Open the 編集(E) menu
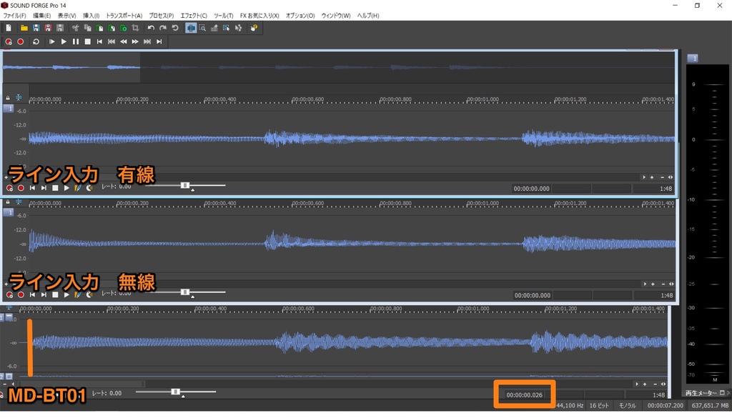The width and height of the screenshot is (732, 418). click(x=41, y=16)
